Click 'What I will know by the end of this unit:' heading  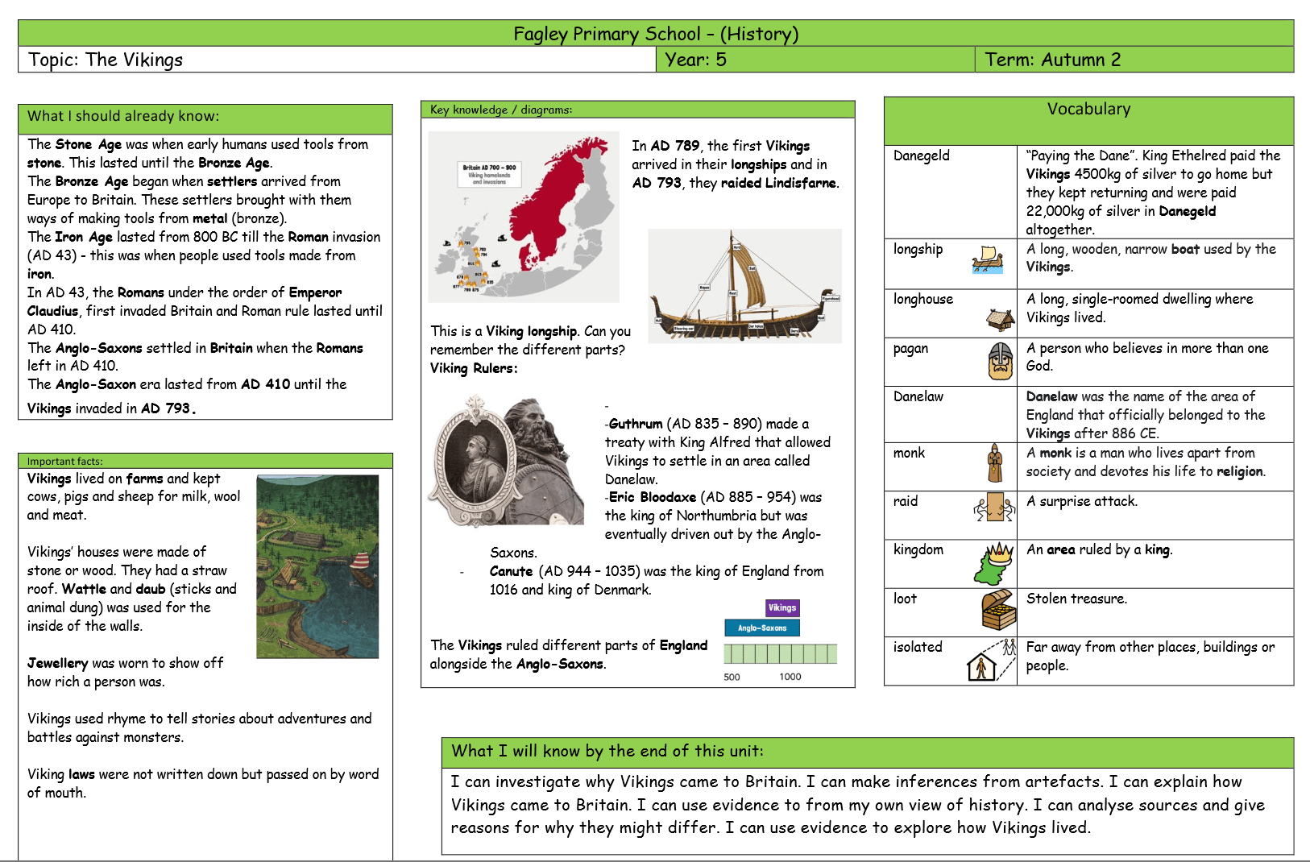click(x=607, y=751)
